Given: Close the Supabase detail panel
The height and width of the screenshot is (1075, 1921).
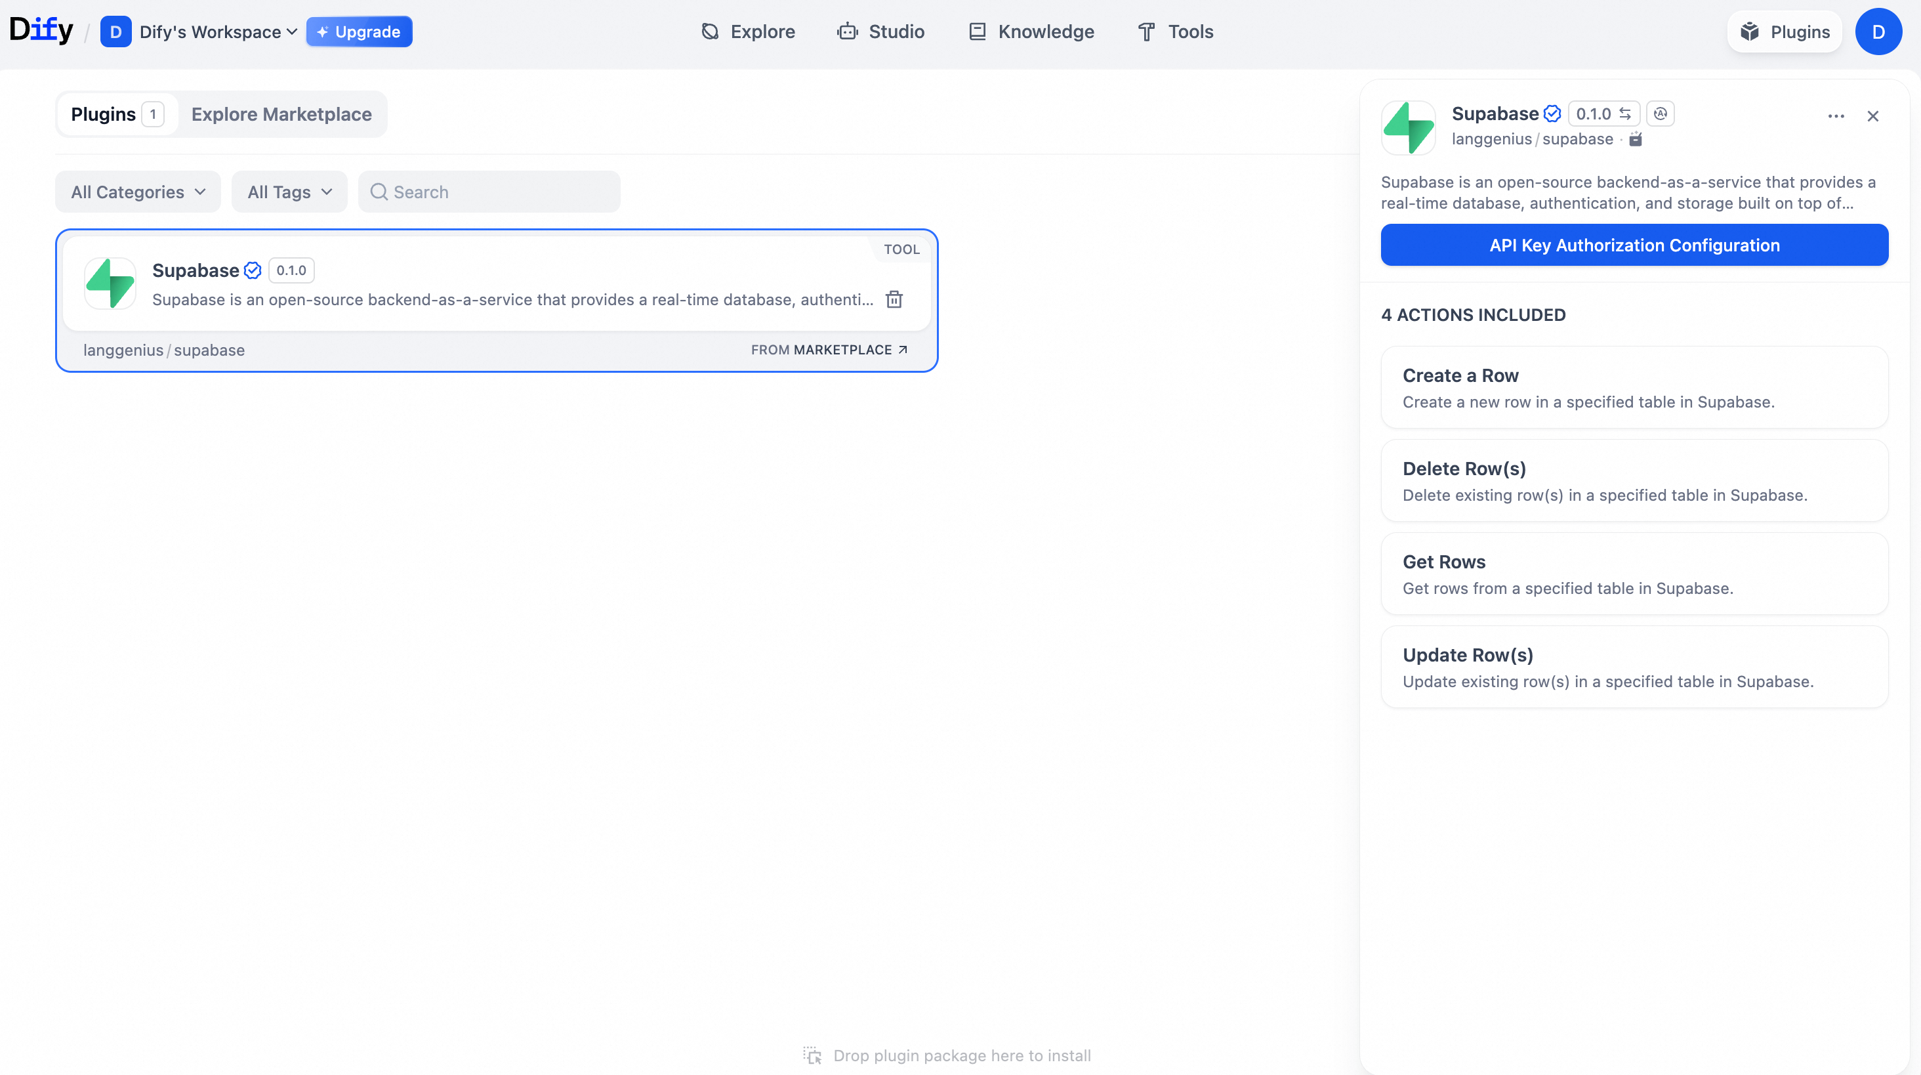Looking at the screenshot, I should tap(1872, 116).
